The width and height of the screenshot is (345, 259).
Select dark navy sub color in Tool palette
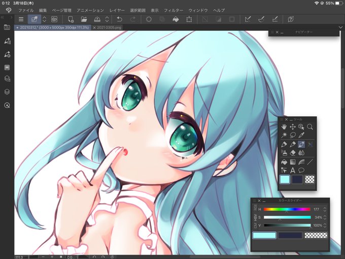point(297,179)
